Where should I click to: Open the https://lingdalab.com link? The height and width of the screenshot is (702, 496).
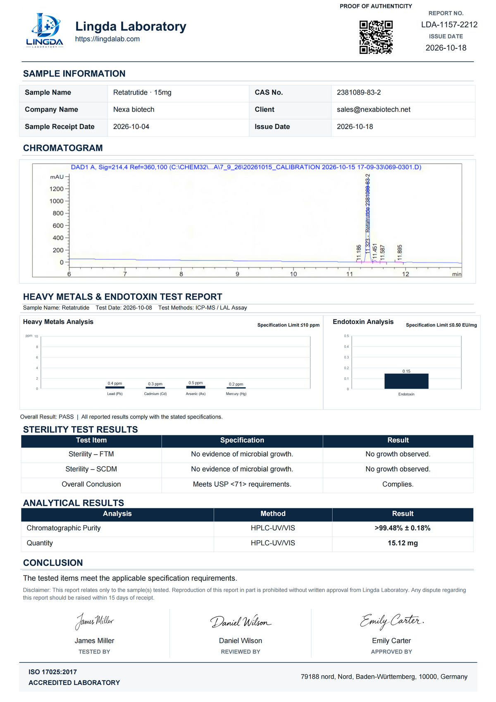107,39
